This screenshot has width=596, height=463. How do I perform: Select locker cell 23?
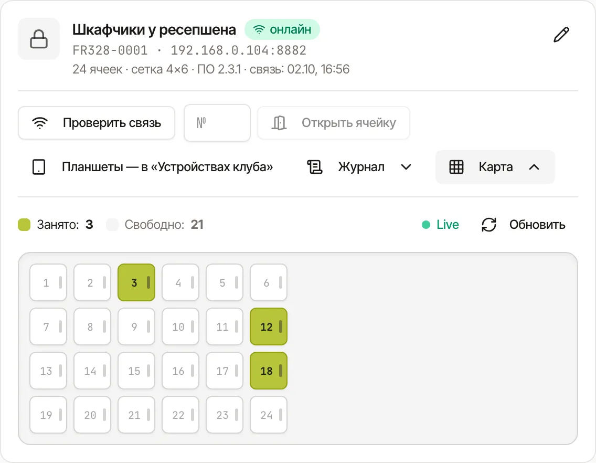pyautogui.click(x=225, y=415)
